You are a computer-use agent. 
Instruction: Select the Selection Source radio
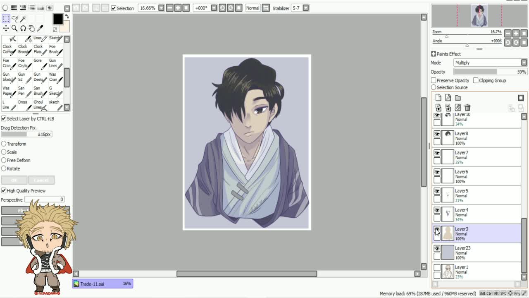coord(434,88)
